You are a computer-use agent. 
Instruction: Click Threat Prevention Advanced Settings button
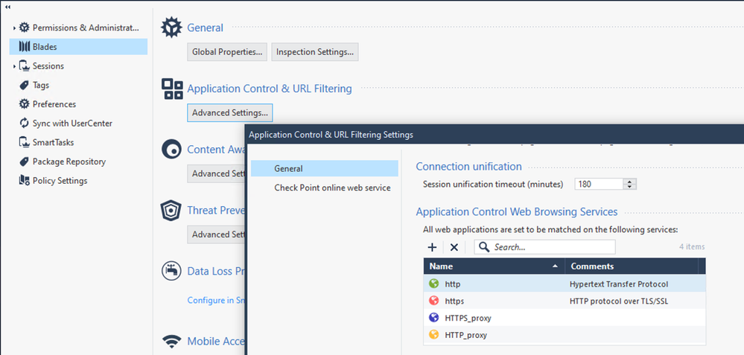(217, 234)
